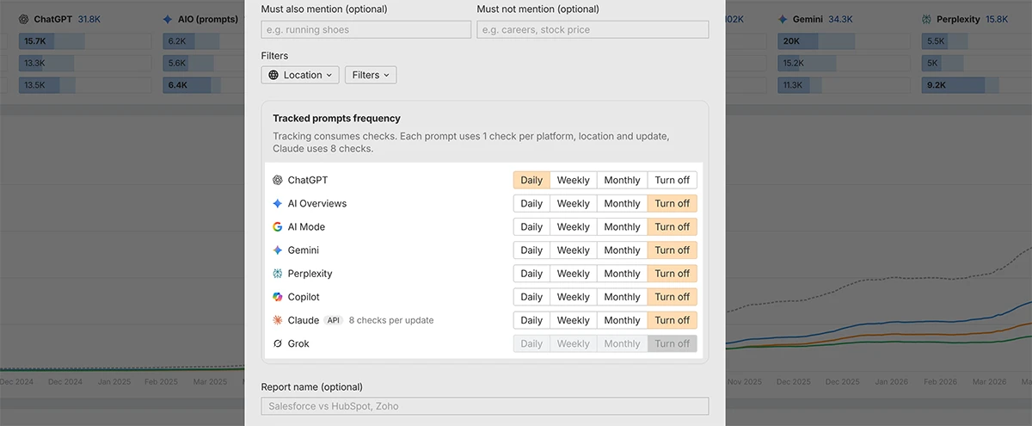Click Perplexity 15.8K label in background

point(972,19)
